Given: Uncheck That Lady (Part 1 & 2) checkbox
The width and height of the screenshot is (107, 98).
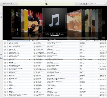Looking at the screenshot, I should 8,52.
